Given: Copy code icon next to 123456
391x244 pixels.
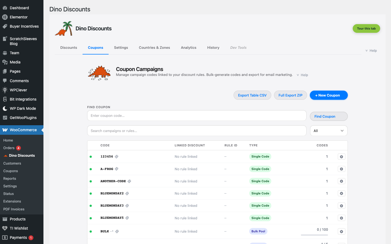Looking at the screenshot, I should [x=116, y=156].
